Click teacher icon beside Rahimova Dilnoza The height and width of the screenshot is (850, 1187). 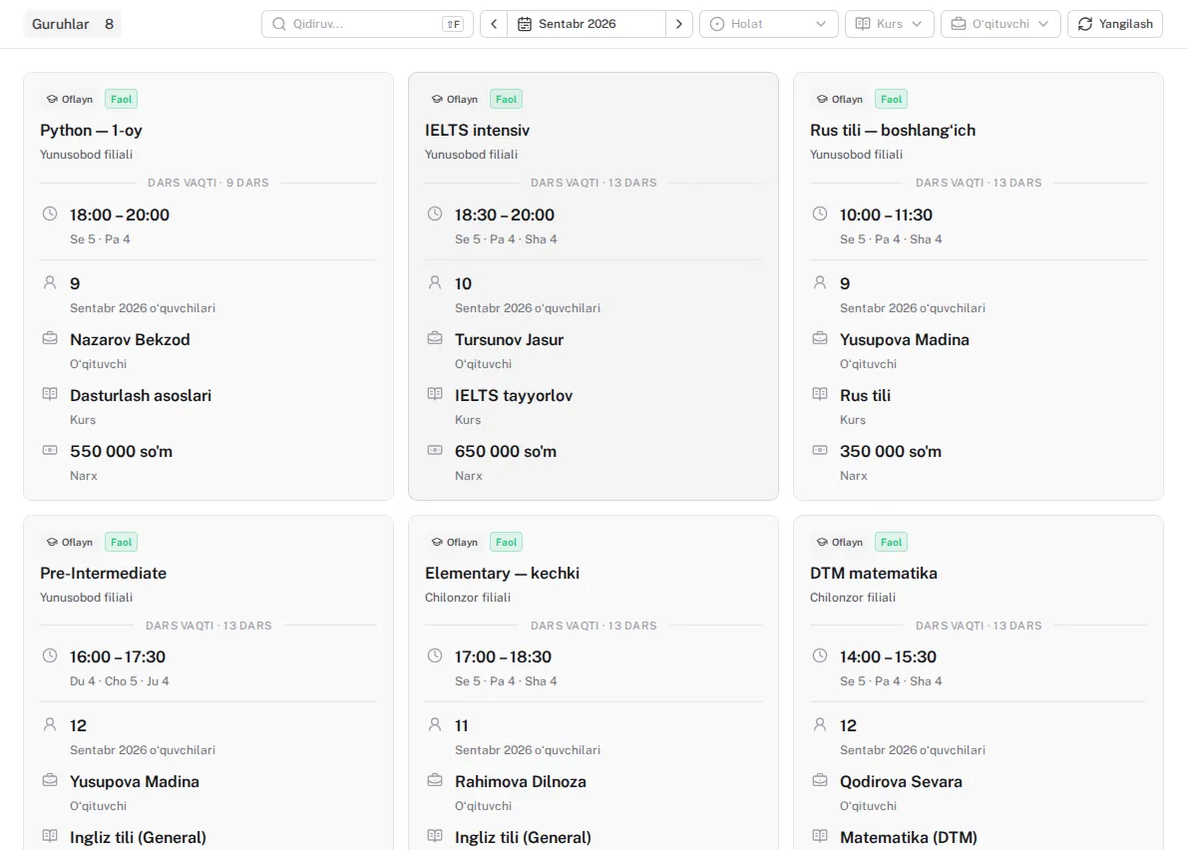point(435,780)
